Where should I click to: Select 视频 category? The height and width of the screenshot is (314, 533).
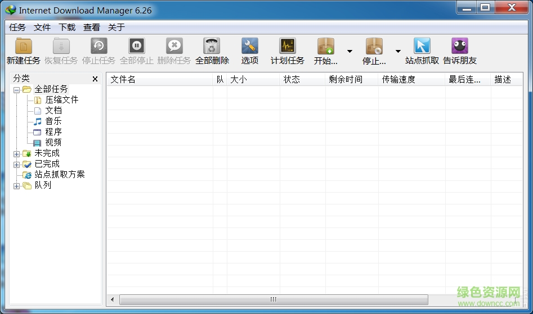pyautogui.click(x=53, y=143)
